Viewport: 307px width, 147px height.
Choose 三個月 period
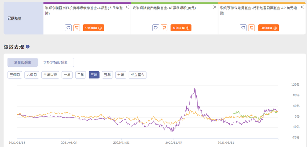pos(15,75)
